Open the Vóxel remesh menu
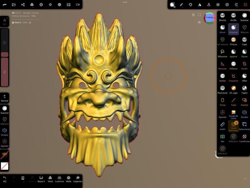Viewport: 250px width, 188px height. coord(50,179)
